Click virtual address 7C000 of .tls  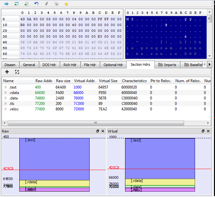click(x=79, y=104)
